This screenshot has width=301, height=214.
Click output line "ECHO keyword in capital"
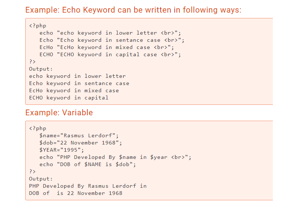click(x=69, y=98)
